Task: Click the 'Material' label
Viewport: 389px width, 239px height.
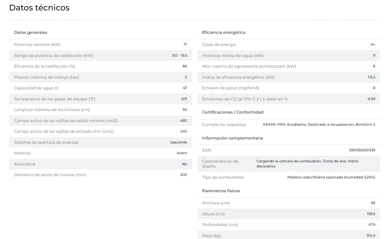Action: coord(22,153)
